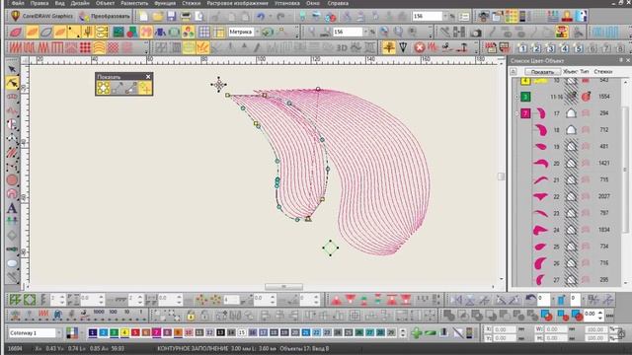Toggle the grid display icon
Screen dimensions: 632x355
click(x=204, y=33)
